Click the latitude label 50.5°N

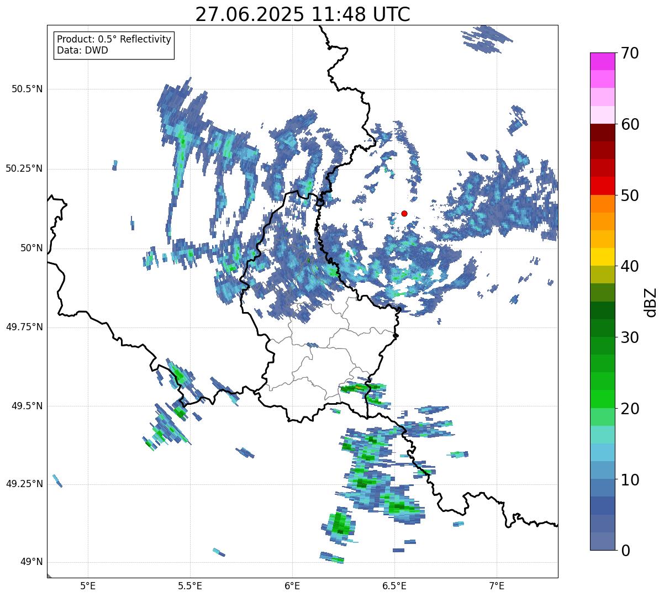click(27, 89)
